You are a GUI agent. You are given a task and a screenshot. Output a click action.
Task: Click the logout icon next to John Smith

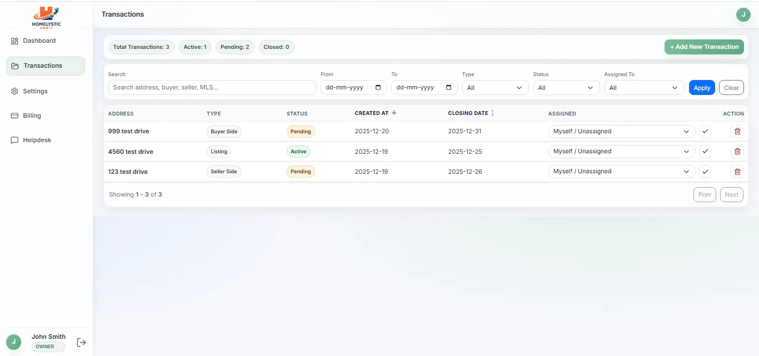point(81,342)
